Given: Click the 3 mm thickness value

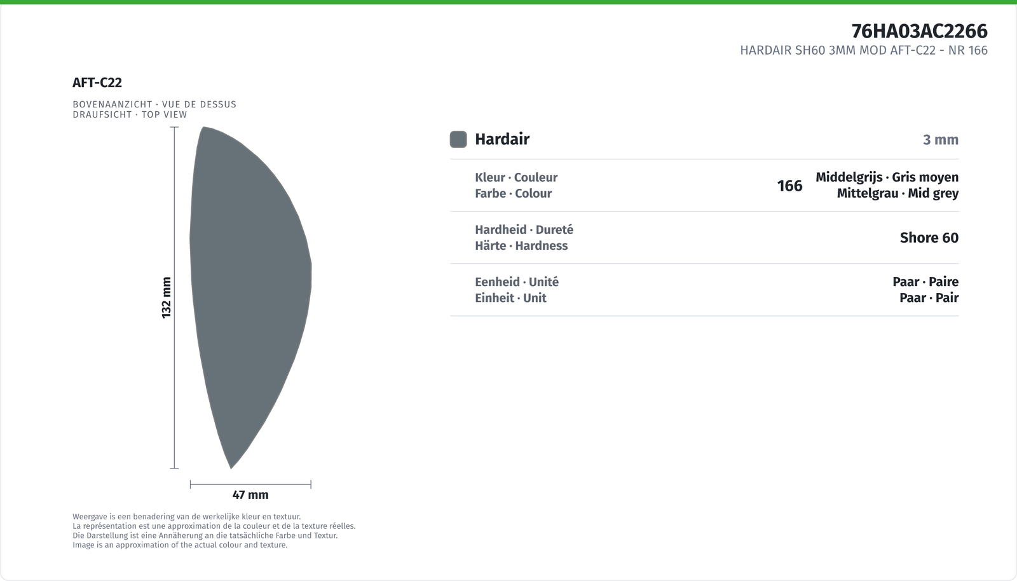Looking at the screenshot, I should pyautogui.click(x=941, y=140).
